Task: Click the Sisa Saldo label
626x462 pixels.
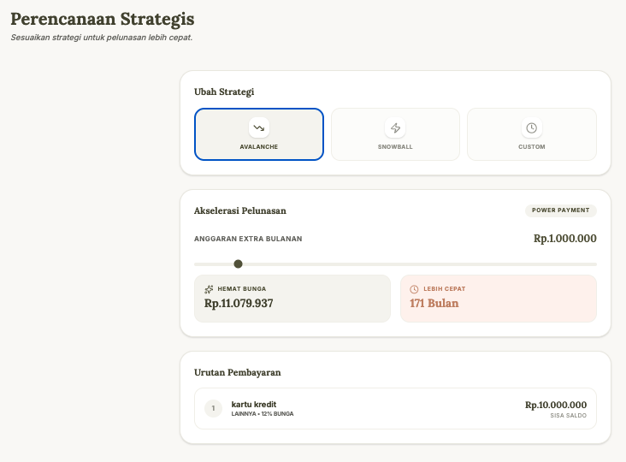Action: pyautogui.click(x=569, y=416)
